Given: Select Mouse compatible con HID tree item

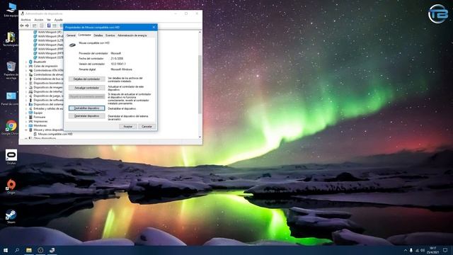Looking at the screenshot, I should 55,134.
